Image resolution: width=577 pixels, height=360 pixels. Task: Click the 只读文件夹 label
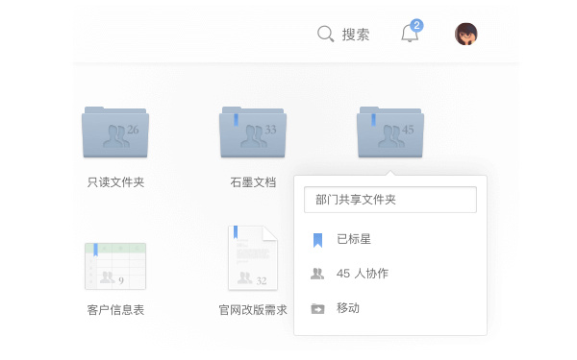coord(115,182)
